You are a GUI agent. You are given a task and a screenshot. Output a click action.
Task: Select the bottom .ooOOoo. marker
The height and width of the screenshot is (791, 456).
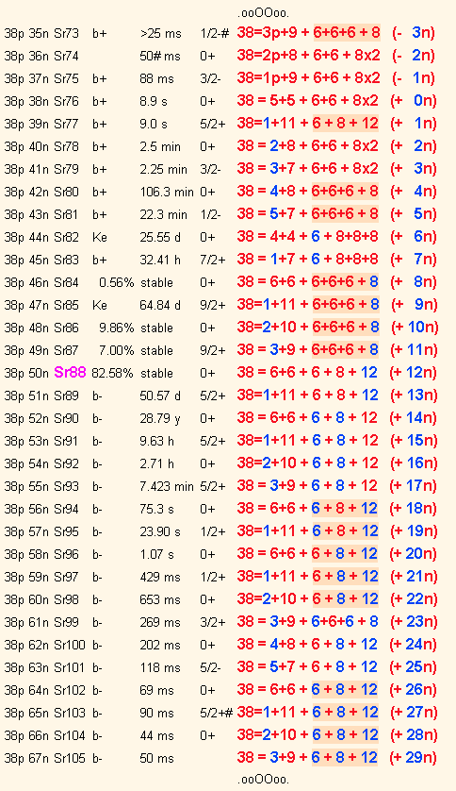(x=263, y=780)
